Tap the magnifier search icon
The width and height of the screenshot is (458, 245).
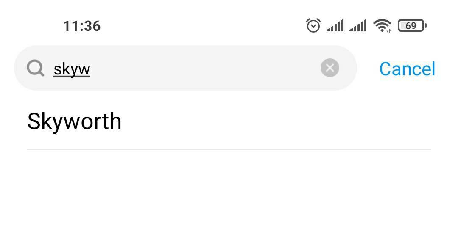point(35,68)
